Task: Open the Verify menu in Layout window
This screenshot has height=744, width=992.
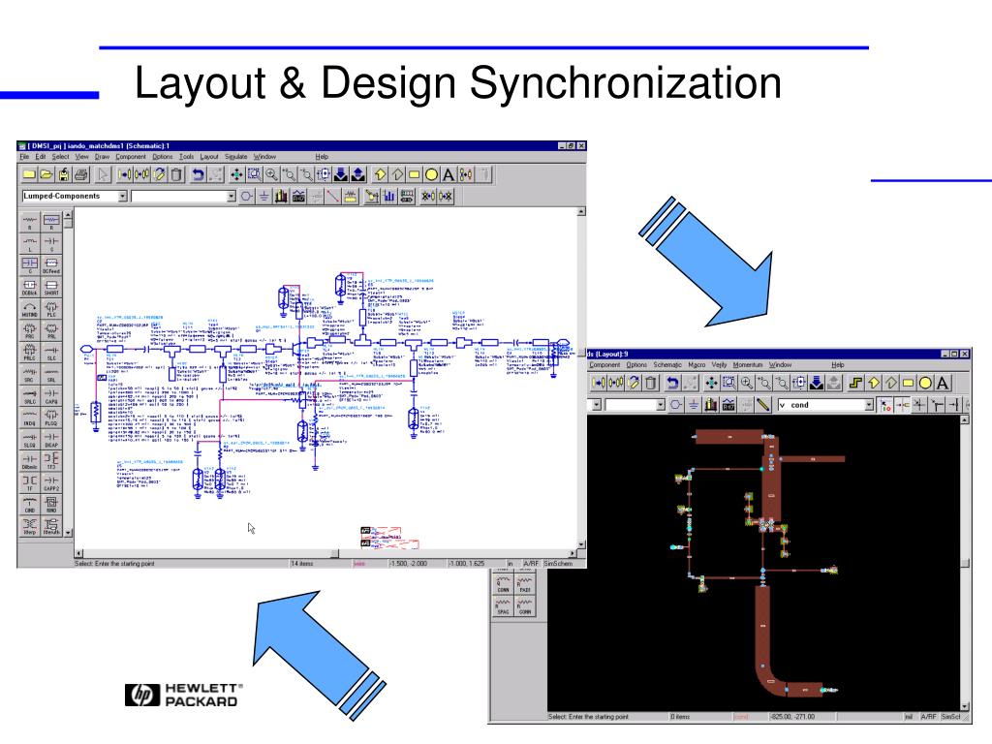Action: 719,364
